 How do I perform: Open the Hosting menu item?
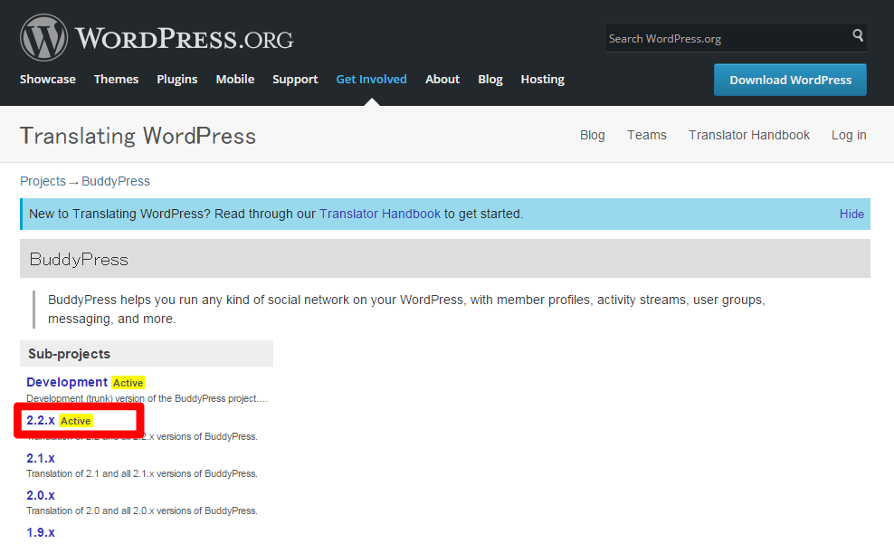click(x=542, y=80)
